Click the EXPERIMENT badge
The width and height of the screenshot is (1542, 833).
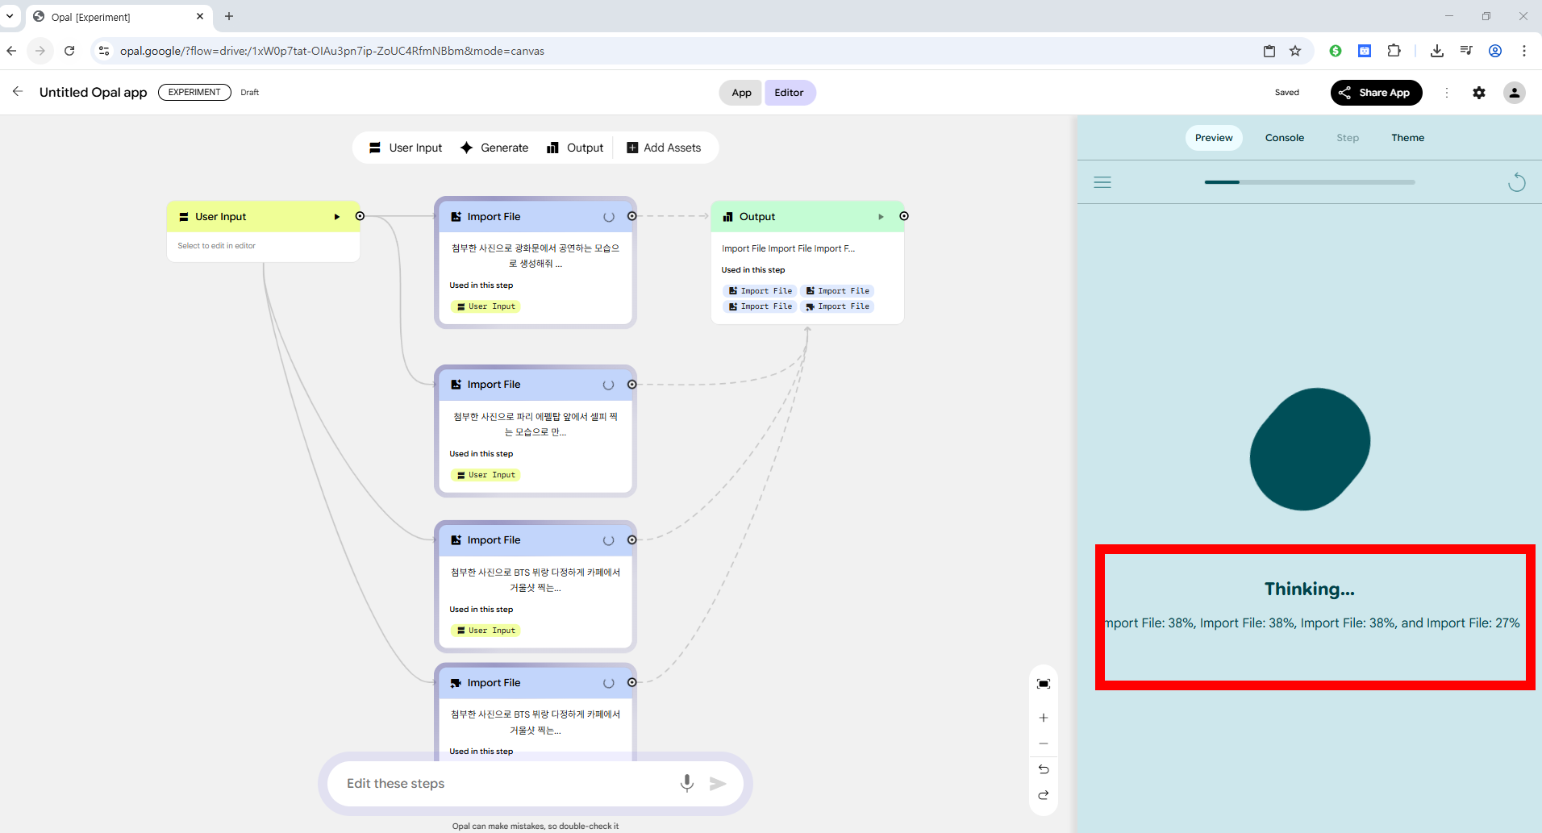tap(194, 92)
